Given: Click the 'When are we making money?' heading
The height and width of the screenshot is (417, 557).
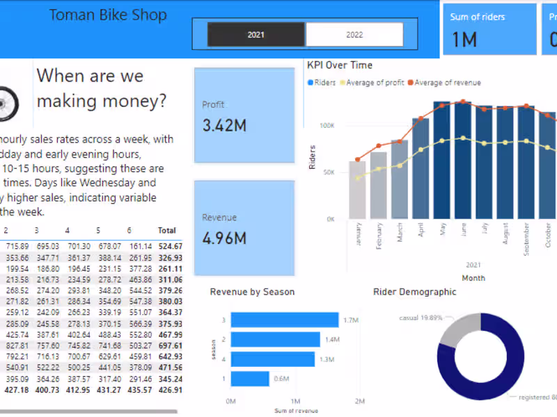Looking at the screenshot, I should click(x=102, y=88).
